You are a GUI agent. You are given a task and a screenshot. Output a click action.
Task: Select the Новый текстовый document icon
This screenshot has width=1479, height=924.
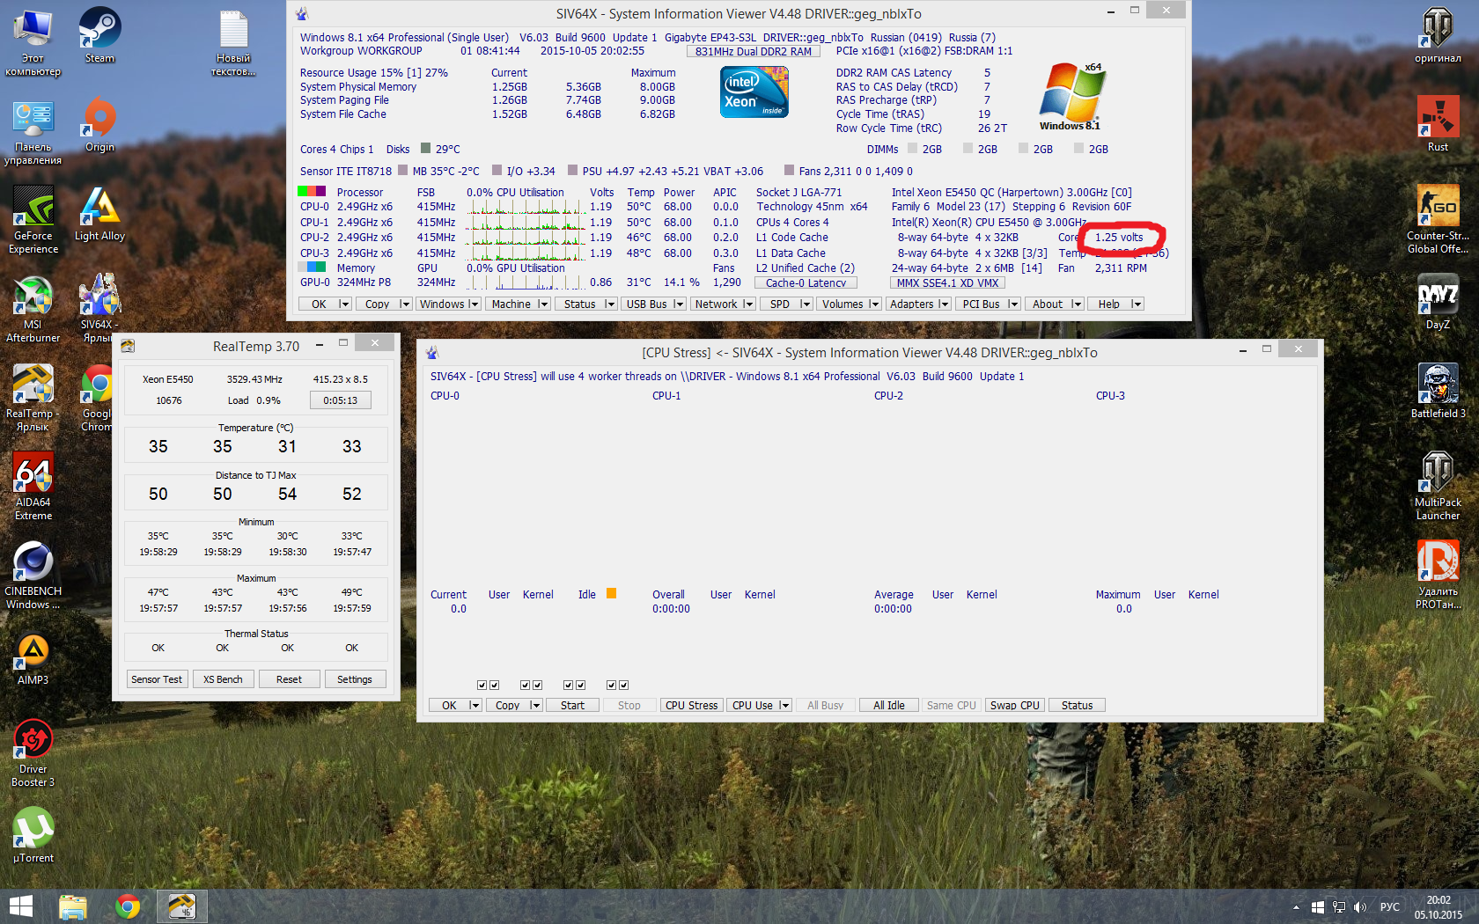[x=233, y=42]
